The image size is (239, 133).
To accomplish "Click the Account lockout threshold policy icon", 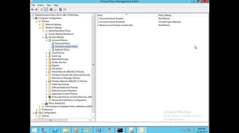I will pyautogui.click(x=98, y=22).
